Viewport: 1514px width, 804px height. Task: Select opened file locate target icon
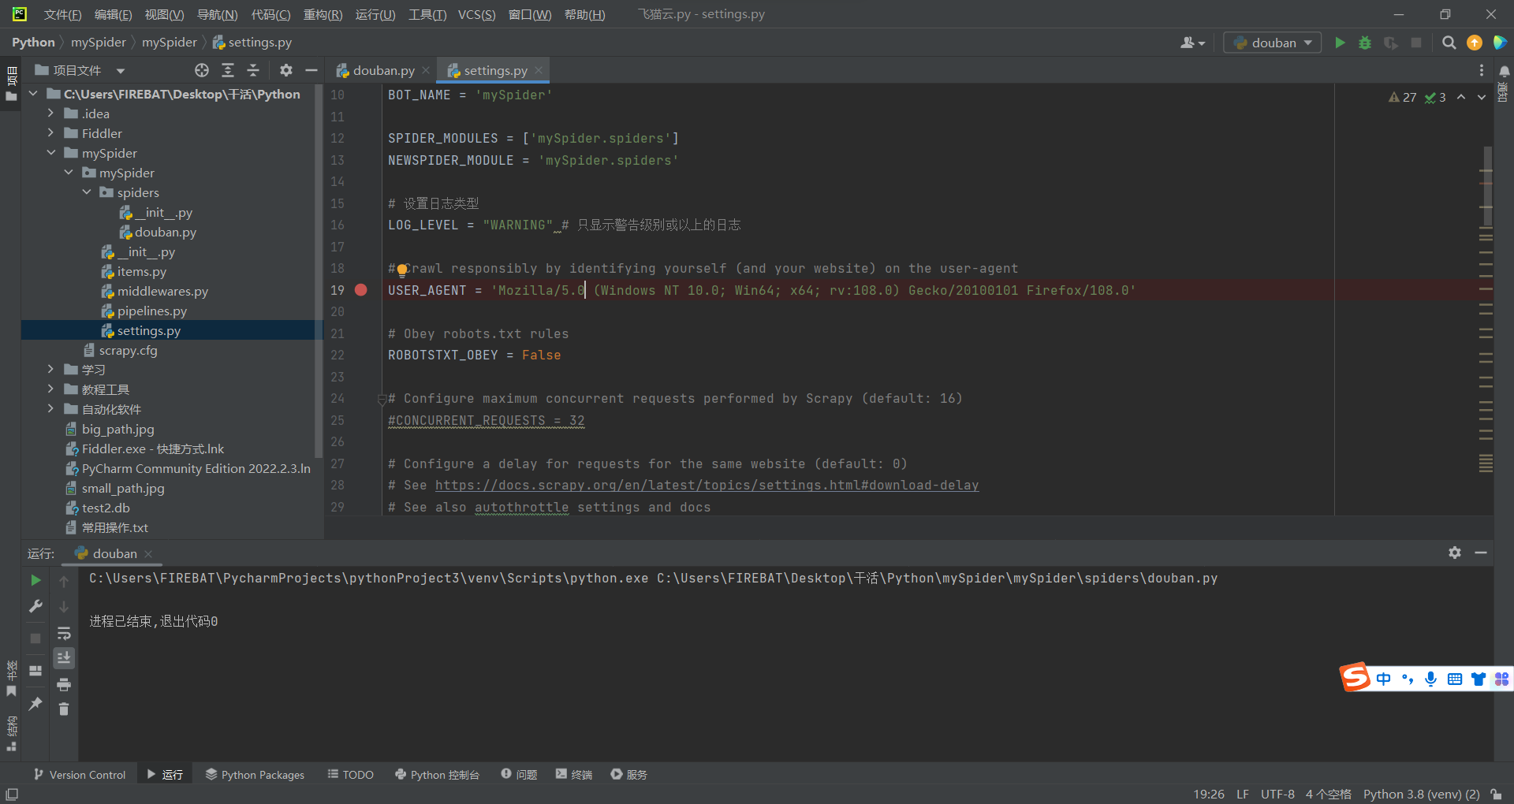click(202, 70)
